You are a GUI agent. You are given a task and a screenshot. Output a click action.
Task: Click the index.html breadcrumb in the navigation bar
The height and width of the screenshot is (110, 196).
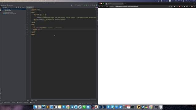click(x=10, y=5)
